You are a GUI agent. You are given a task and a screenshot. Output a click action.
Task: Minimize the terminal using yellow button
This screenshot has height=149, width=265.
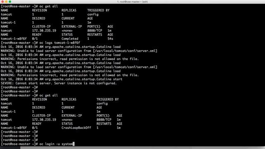[6, 2]
